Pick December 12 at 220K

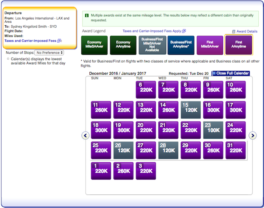coord(123,110)
